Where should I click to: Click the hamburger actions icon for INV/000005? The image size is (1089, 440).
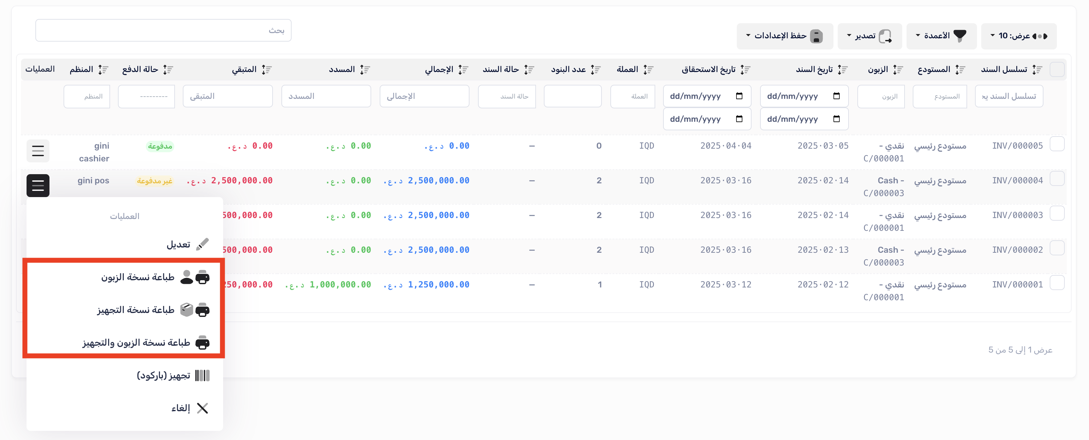[38, 151]
